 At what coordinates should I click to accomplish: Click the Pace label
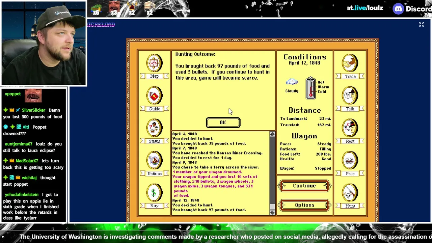click(350, 173)
